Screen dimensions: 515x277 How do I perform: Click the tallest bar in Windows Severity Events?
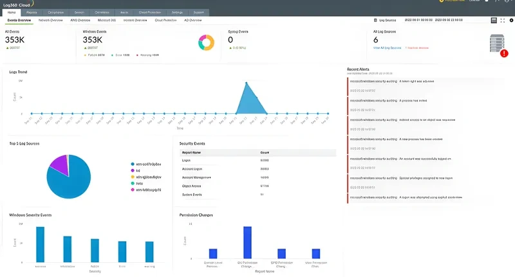[40, 245]
